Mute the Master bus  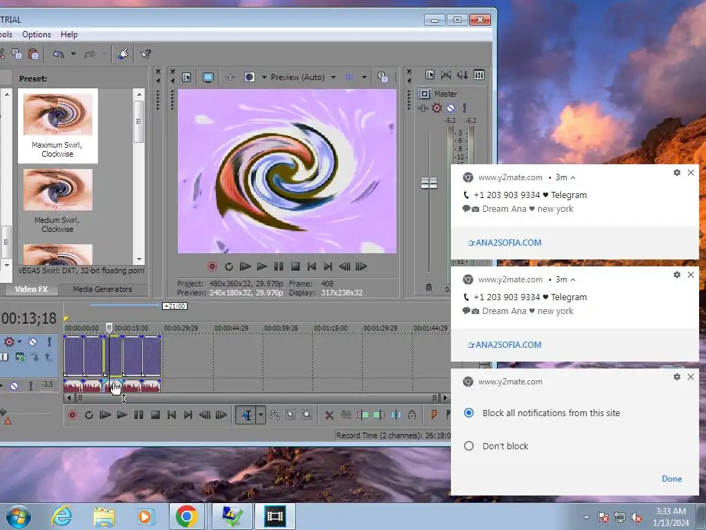coord(451,108)
